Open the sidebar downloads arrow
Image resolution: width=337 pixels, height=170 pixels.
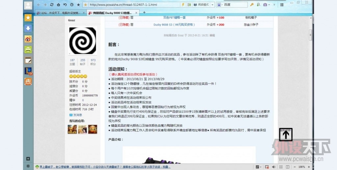click(28, 28)
